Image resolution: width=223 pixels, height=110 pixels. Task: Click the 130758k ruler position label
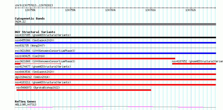click(x=30, y=10)
